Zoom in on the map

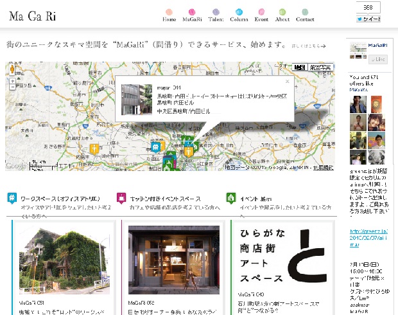[x=12, y=81]
